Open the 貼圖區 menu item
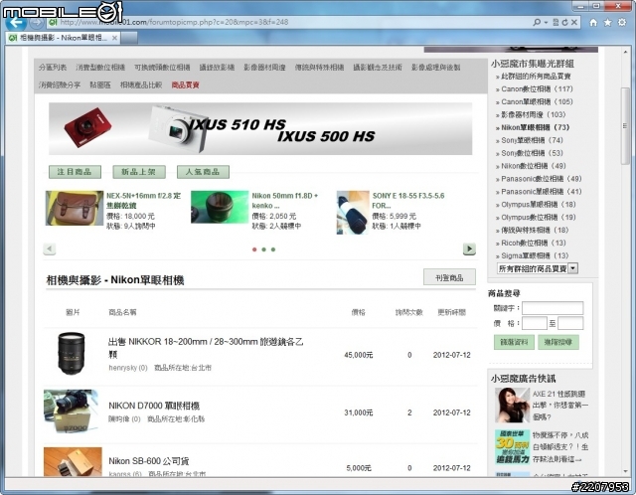 pyautogui.click(x=100, y=85)
